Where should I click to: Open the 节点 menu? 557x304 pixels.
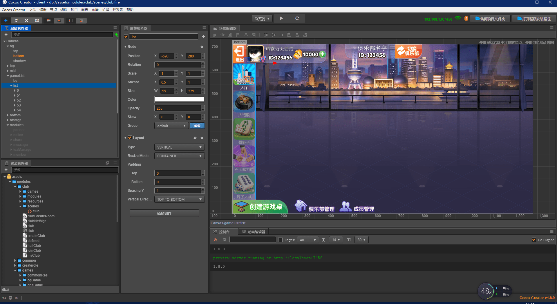(x=53, y=10)
